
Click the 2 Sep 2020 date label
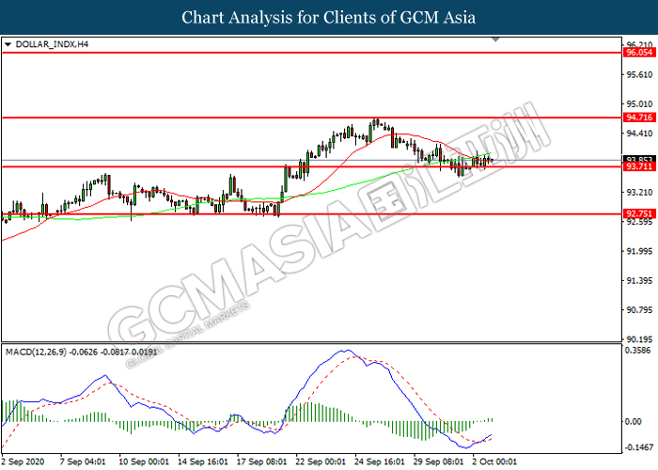[23, 462]
